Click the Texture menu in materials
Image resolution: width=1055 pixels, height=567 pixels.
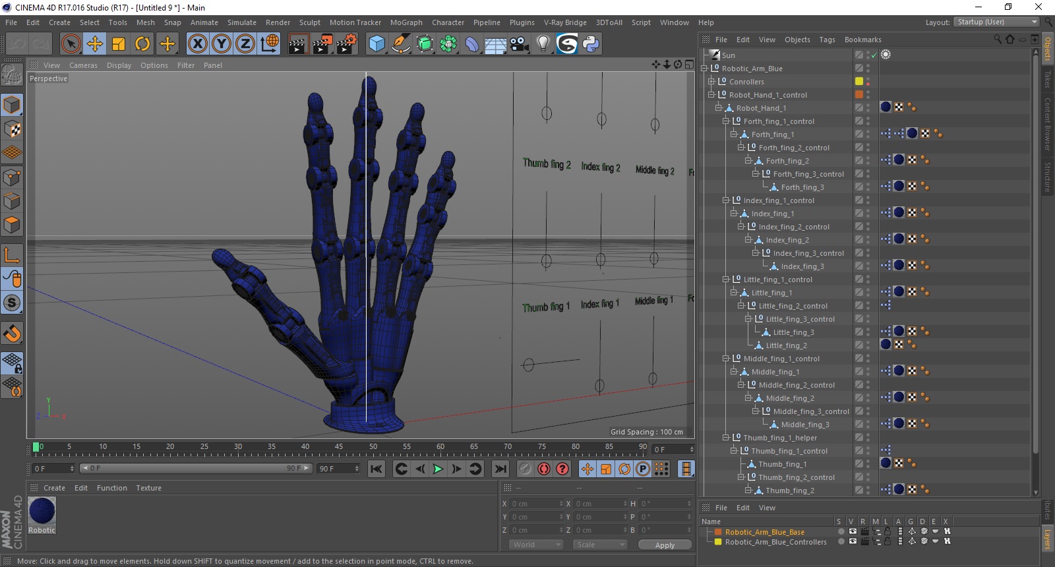coord(149,488)
